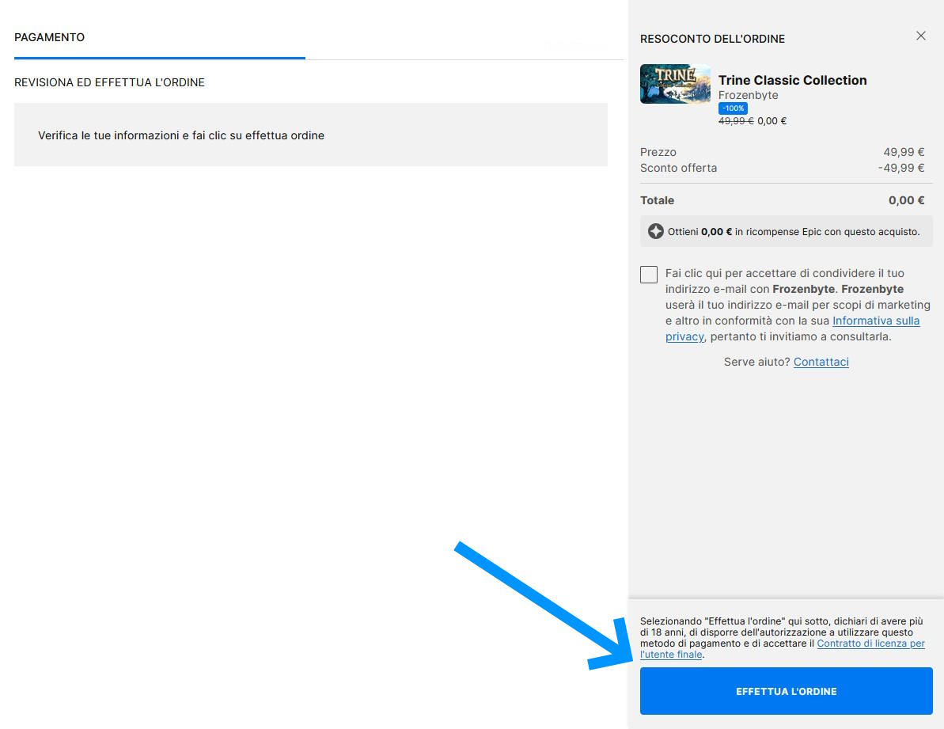Click the Epic rewards star icon

point(655,232)
